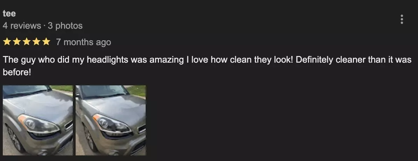This screenshot has height=161, width=418.
Task: Click the '7 months ago' timestamp
Action: pyautogui.click(x=83, y=42)
